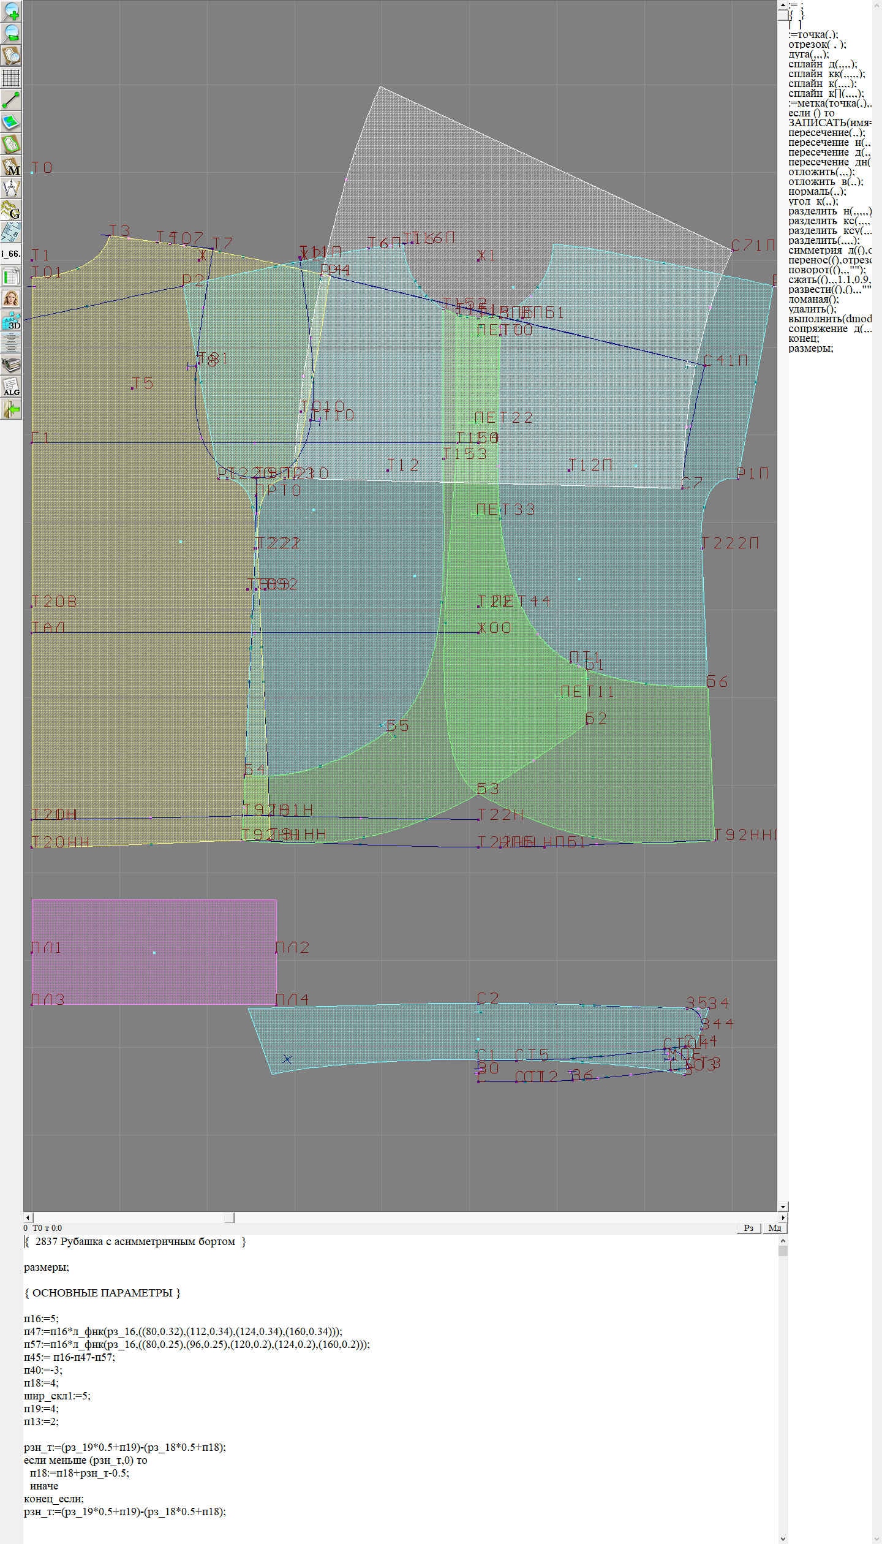This screenshot has width=882, height=1544.
Task: Click the zoom out magnifier icon
Action: coord(11,33)
